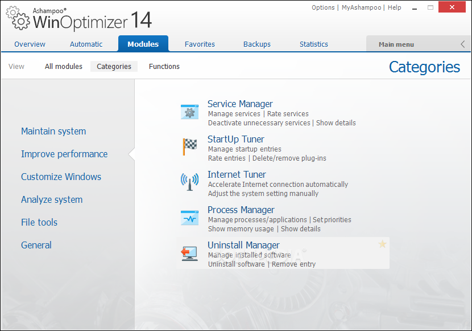Click Rate services under Service Manager
472x331 pixels.
(x=288, y=113)
